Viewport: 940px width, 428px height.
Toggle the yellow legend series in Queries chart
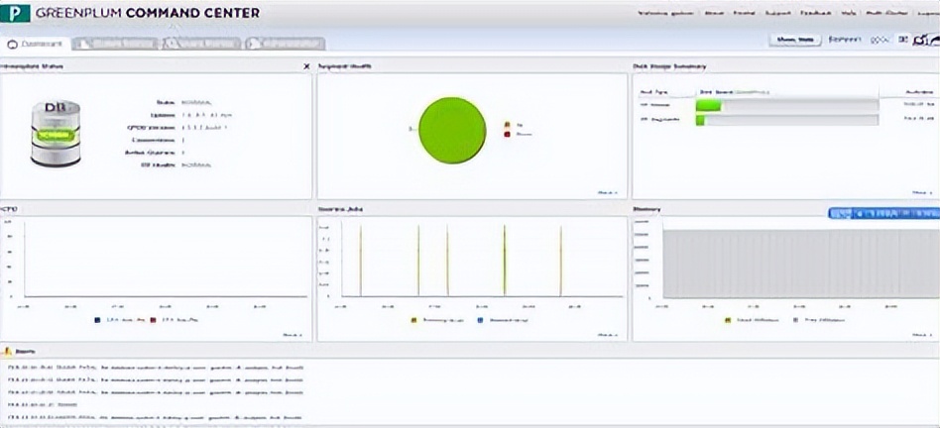point(412,320)
